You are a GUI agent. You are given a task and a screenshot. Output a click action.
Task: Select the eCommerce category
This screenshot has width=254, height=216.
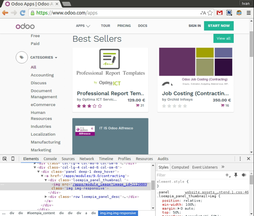pyautogui.click(x=43, y=105)
